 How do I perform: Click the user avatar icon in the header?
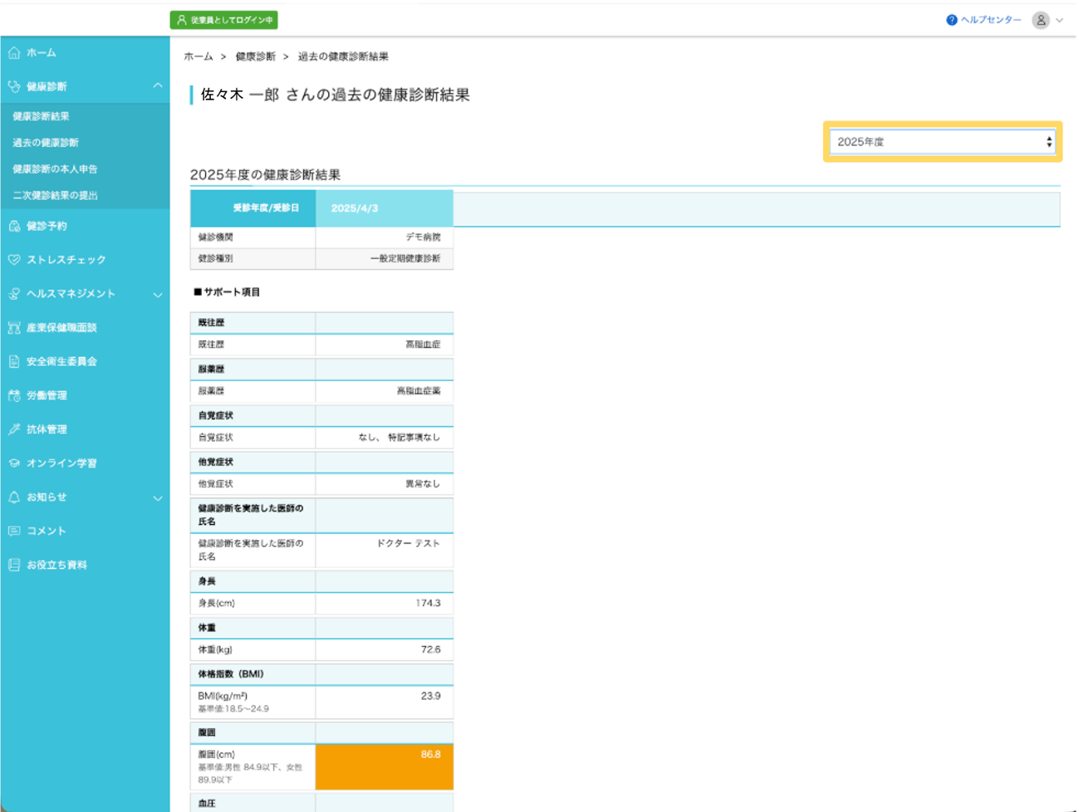tap(1041, 20)
